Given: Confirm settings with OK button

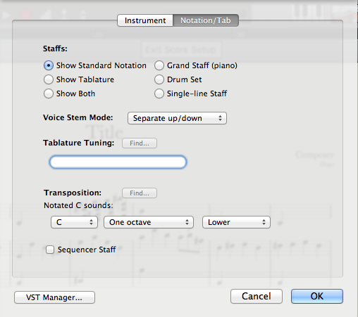Looking at the screenshot, I should point(317,296).
